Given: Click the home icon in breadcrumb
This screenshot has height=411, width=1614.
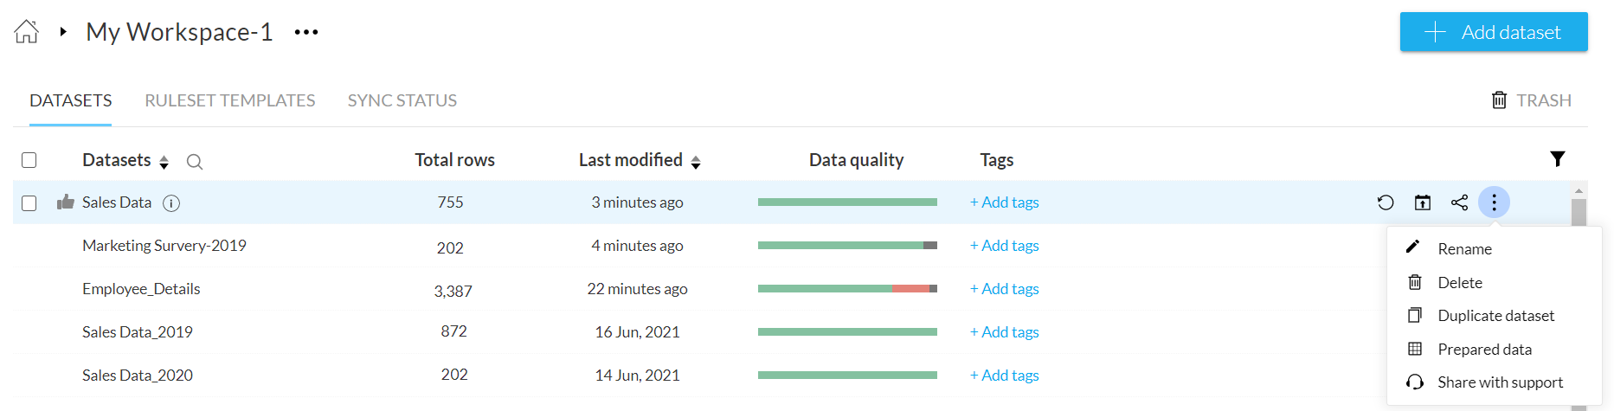Looking at the screenshot, I should [x=27, y=32].
